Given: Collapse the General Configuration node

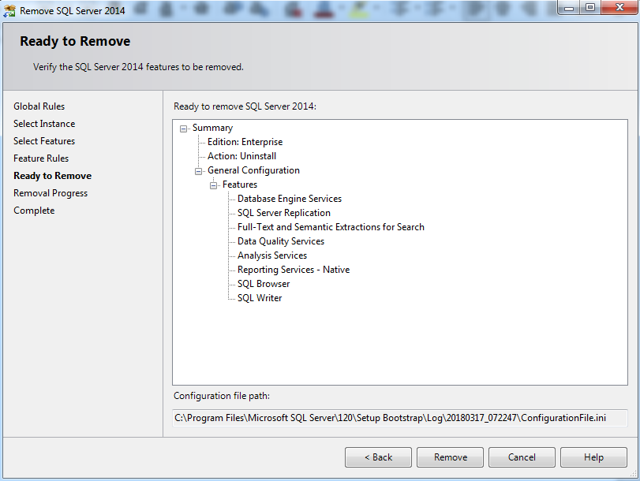Looking at the screenshot, I should [x=198, y=170].
